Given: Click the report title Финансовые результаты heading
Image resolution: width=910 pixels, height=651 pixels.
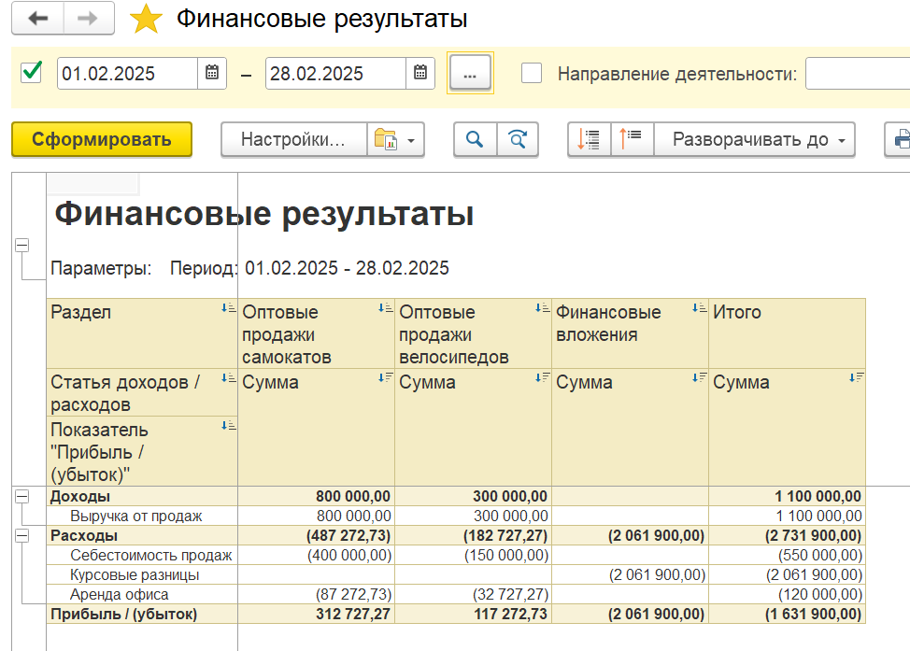Looking at the screenshot, I should coord(264,214).
